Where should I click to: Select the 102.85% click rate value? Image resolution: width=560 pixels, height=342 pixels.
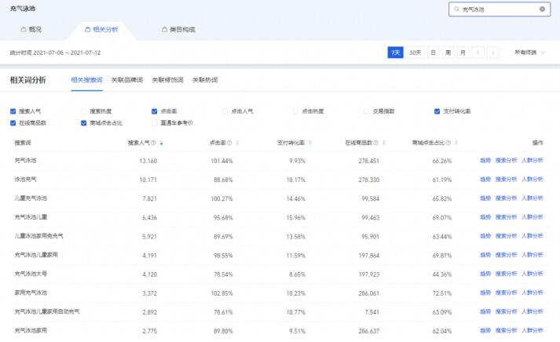pos(221,293)
